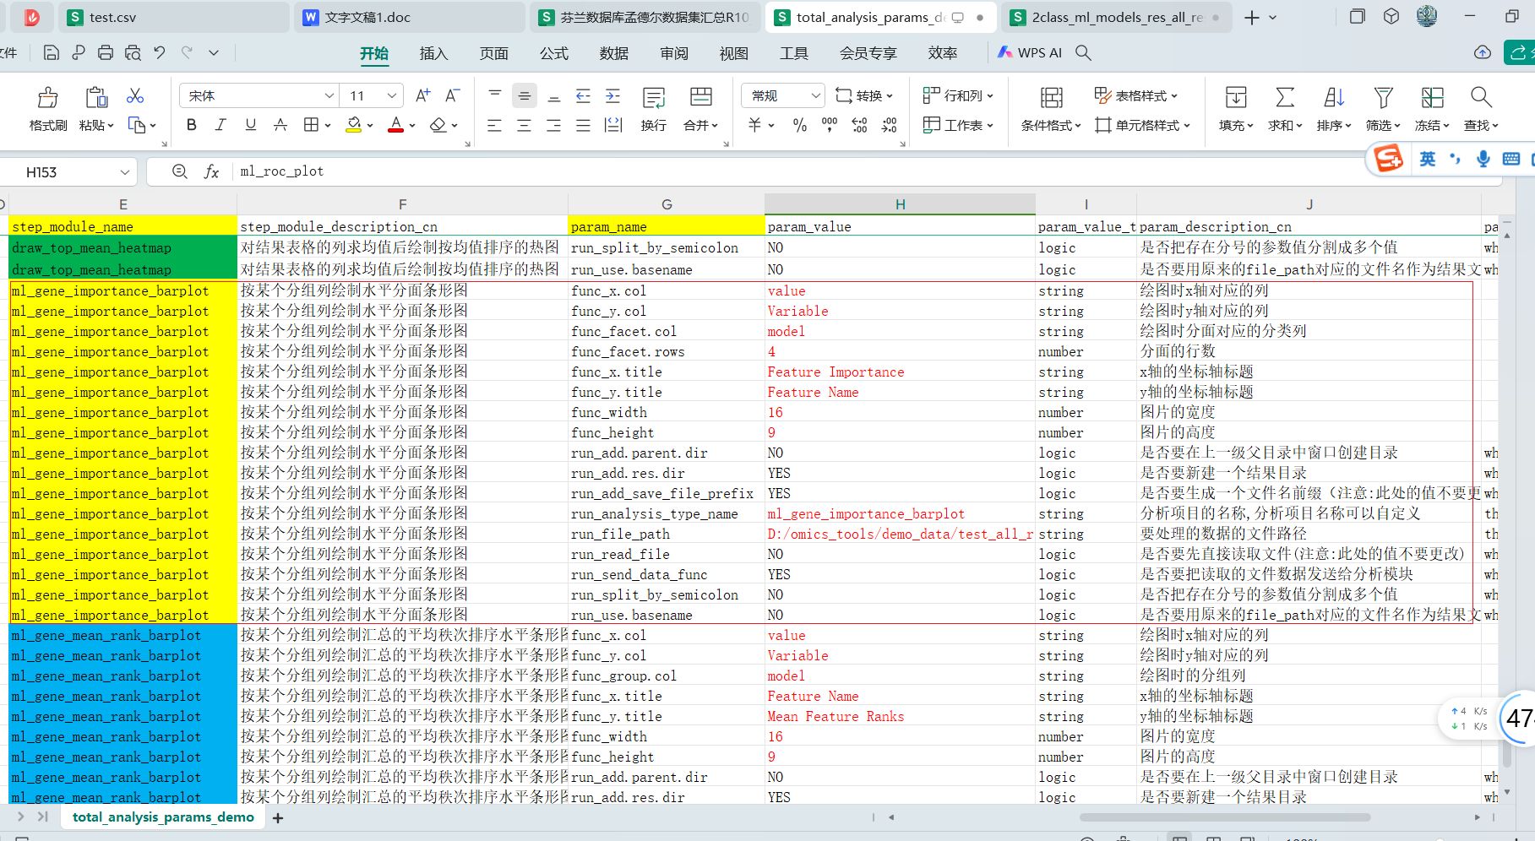The image size is (1535, 841).
Task: Click the Cut scissors icon
Action: [x=135, y=95]
